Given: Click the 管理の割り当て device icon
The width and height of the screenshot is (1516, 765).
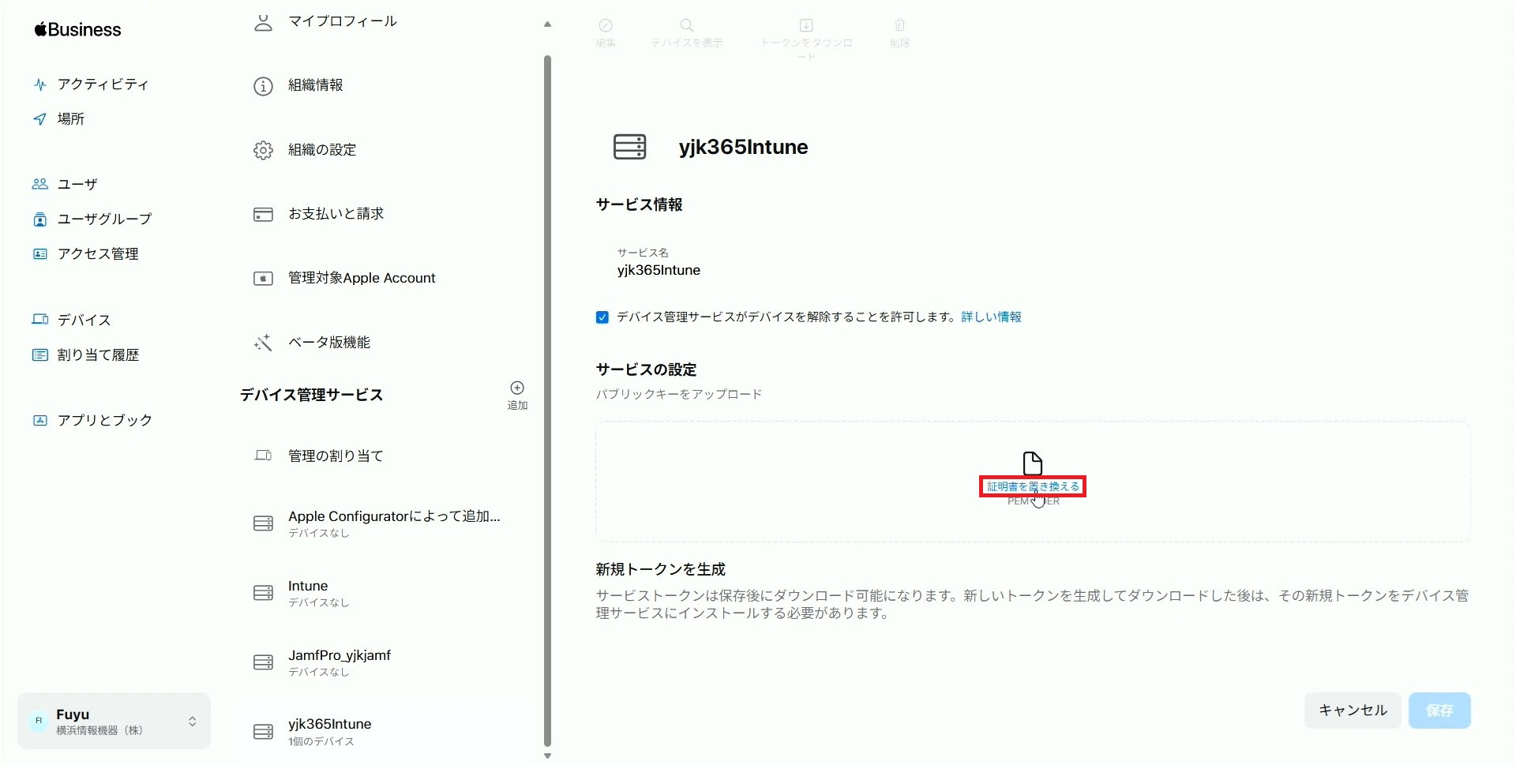Looking at the screenshot, I should tap(263, 456).
